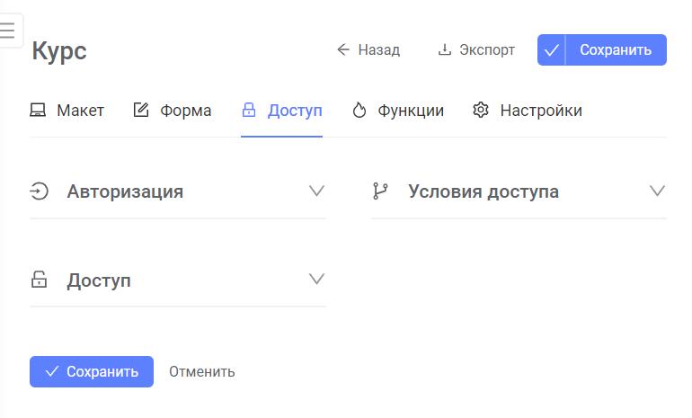Click the checkmark part of top Сохранить button
Screen dimensions: 692x418
click(x=551, y=49)
